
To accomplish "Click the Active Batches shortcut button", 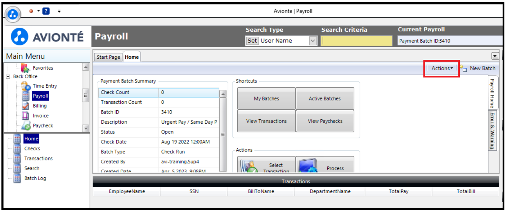I will [325, 98].
